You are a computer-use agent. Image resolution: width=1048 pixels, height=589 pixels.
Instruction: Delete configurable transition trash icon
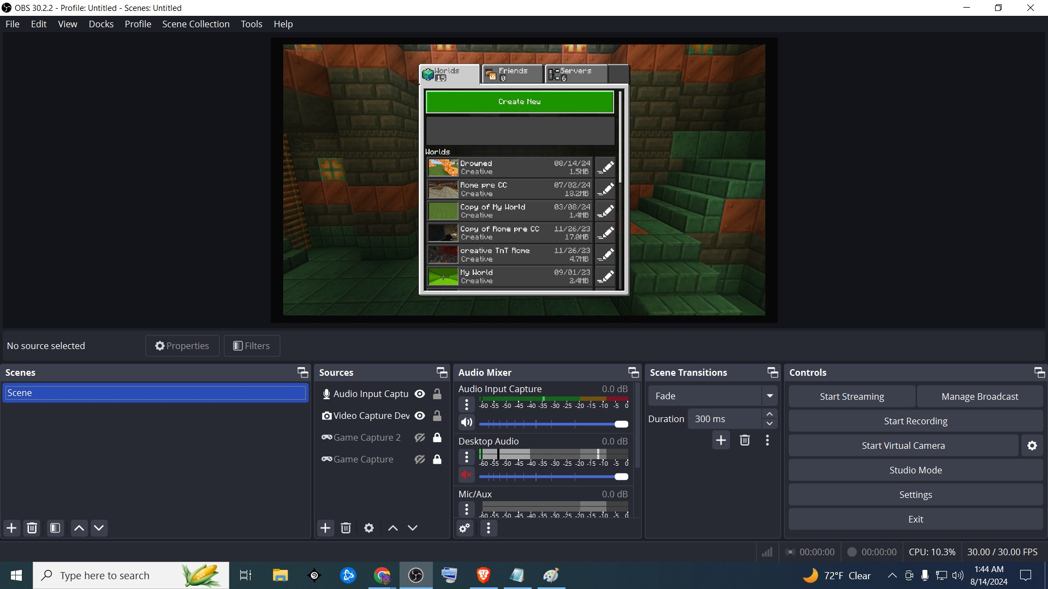pyautogui.click(x=745, y=440)
